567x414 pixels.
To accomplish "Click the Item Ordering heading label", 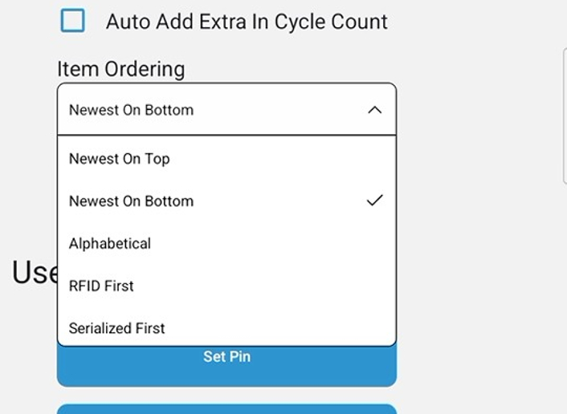I will click(120, 69).
